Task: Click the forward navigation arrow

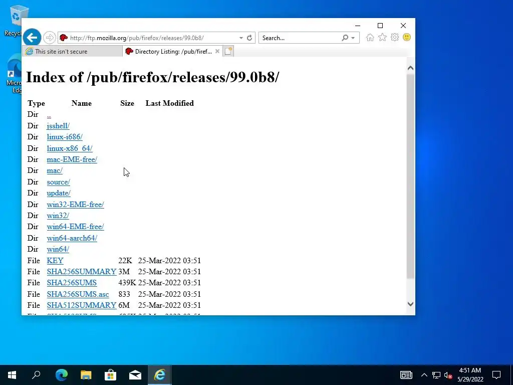Action: pyautogui.click(x=50, y=38)
